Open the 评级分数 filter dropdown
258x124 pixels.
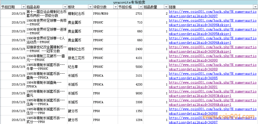[x=116, y=7]
